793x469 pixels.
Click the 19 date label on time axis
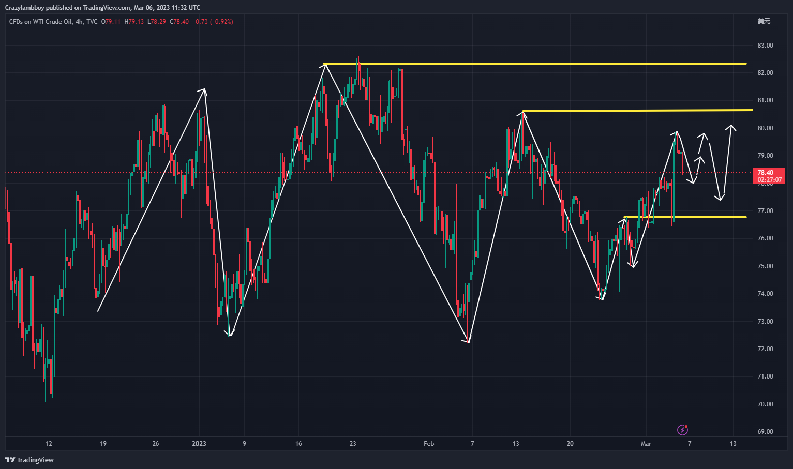point(103,444)
